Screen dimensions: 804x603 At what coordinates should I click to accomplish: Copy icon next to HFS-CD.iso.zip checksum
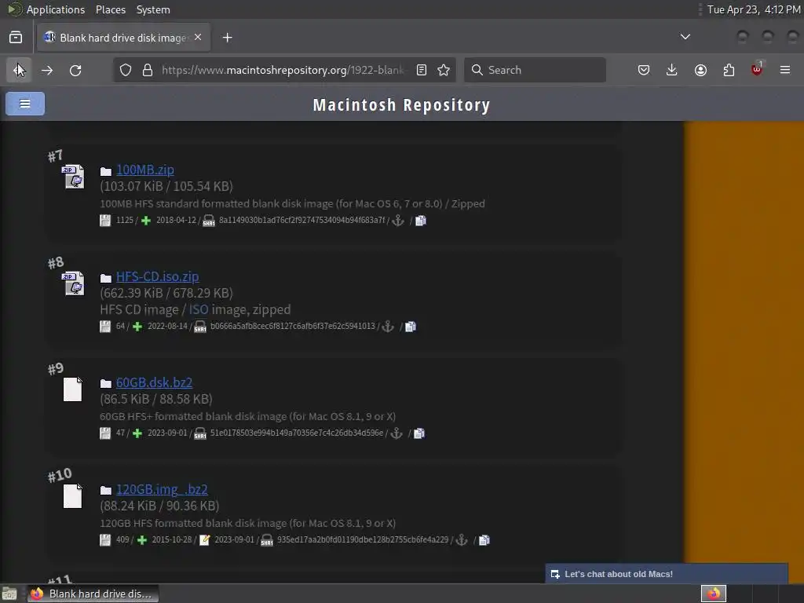410,327
